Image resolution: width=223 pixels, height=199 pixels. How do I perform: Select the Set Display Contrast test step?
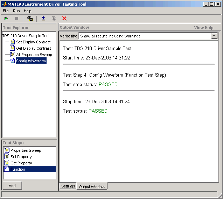(x=33, y=42)
